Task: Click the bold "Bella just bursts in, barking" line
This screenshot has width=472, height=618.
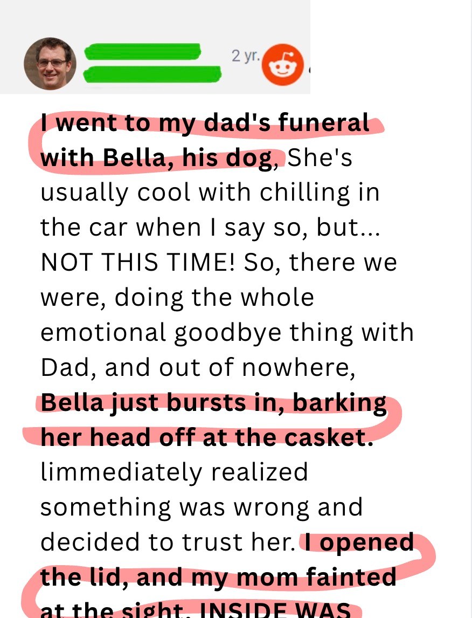Action: point(213,403)
